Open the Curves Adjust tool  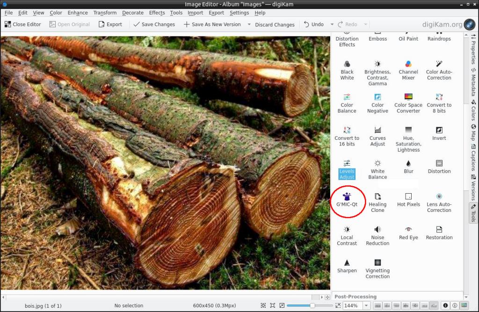pyautogui.click(x=377, y=136)
